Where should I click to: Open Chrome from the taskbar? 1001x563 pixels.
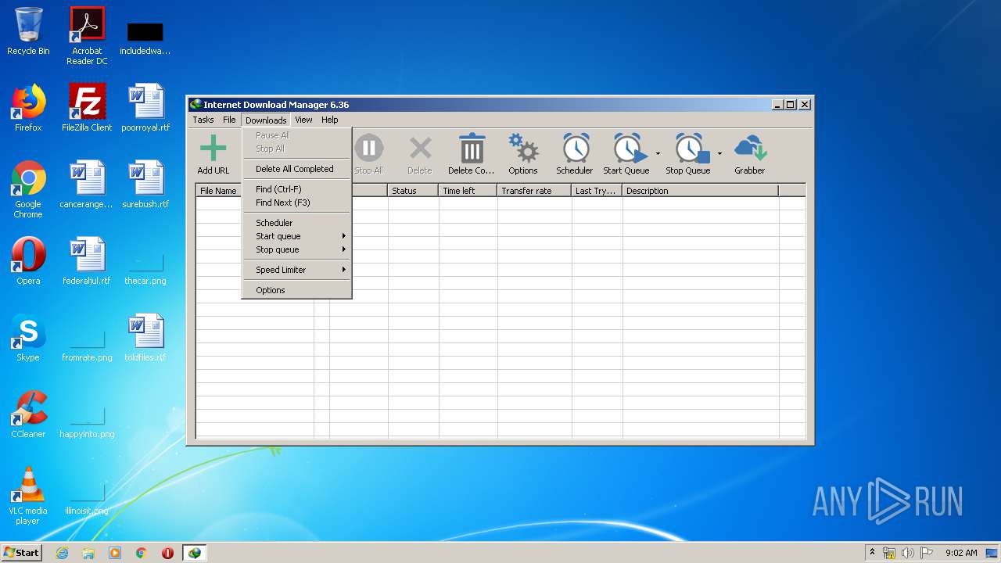click(142, 553)
